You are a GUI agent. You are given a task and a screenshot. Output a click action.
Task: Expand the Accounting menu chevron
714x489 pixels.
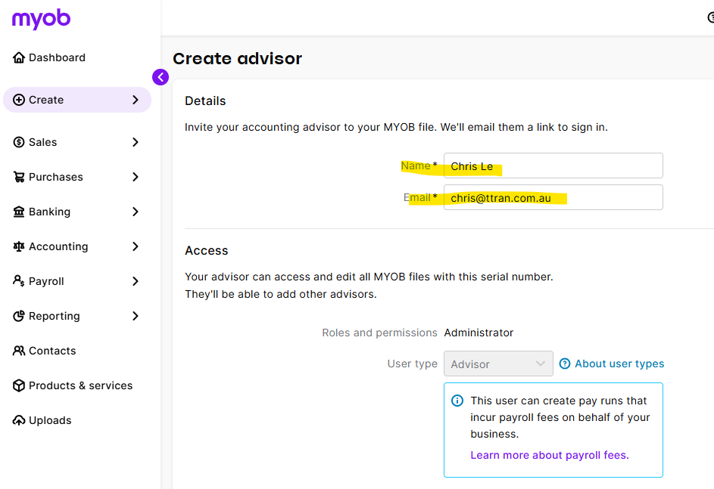[136, 246]
